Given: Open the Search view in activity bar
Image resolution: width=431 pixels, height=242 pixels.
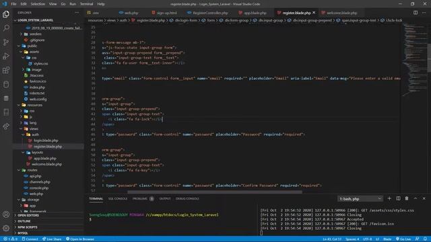Looking at the screenshot, I should [6, 28].
